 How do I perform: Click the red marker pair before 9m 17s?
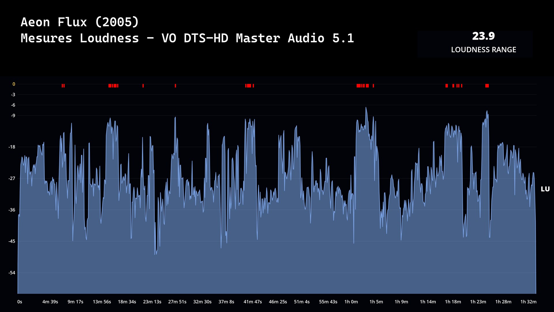pos(63,86)
